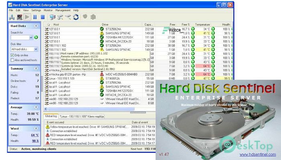The height and width of the screenshot is (160, 281).
Task: Click the gray puzzle piece toolbar icon
Action: 93,17
